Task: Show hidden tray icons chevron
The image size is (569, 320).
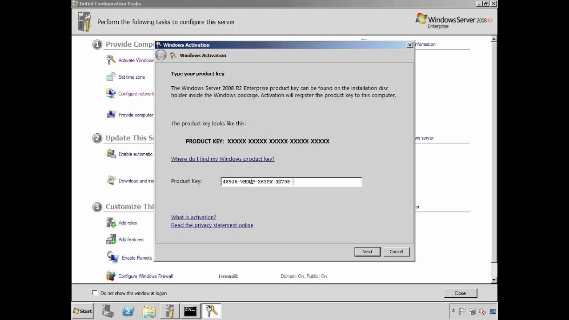Action: pyautogui.click(x=453, y=311)
